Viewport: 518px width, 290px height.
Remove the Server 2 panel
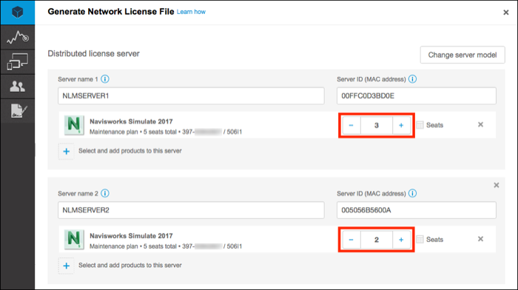[x=497, y=185]
